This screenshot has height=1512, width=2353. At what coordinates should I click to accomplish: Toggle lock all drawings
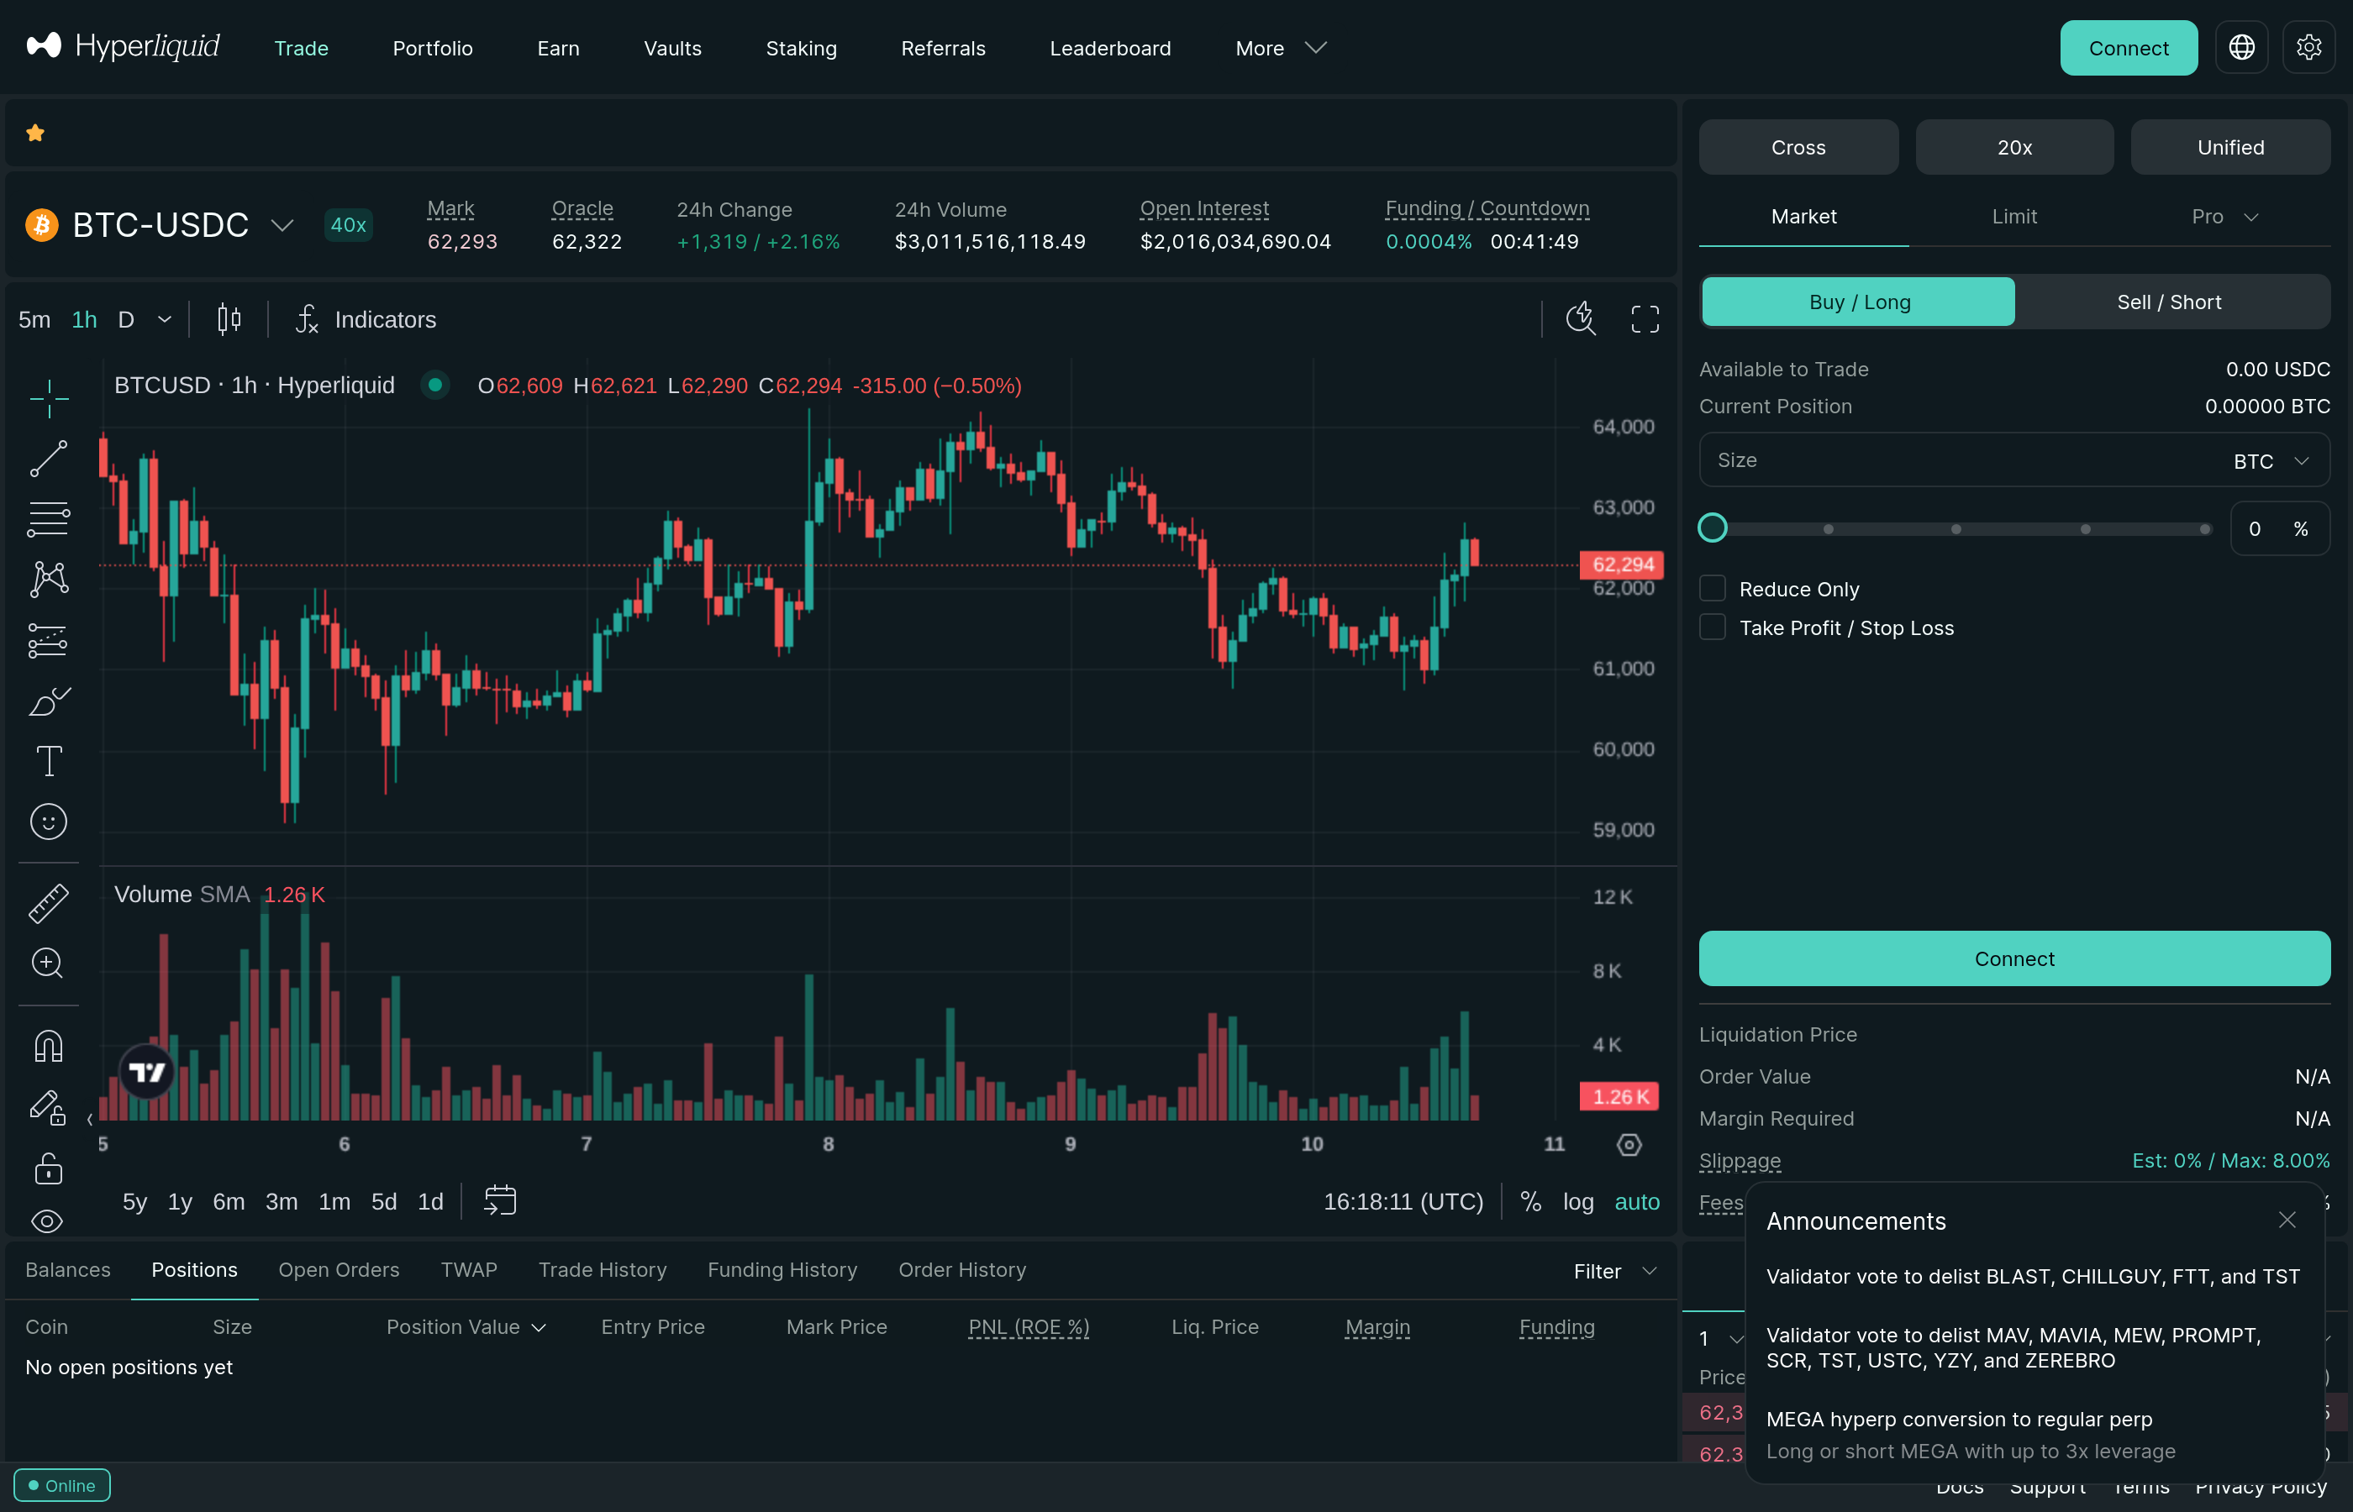48,1168
